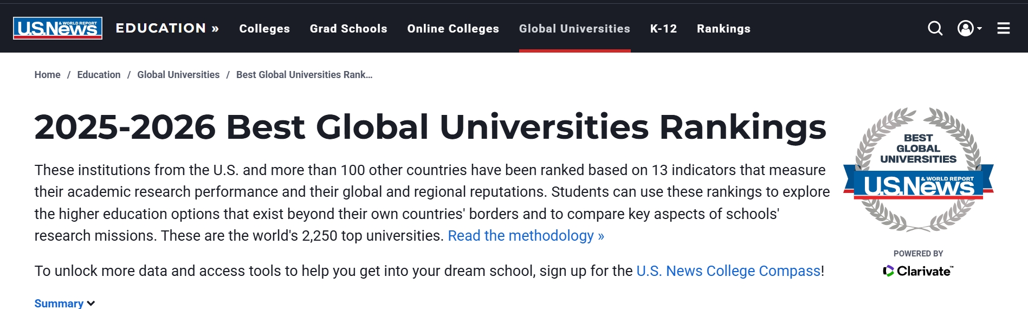Open account dropdown arrow

[x=979, y=28]
